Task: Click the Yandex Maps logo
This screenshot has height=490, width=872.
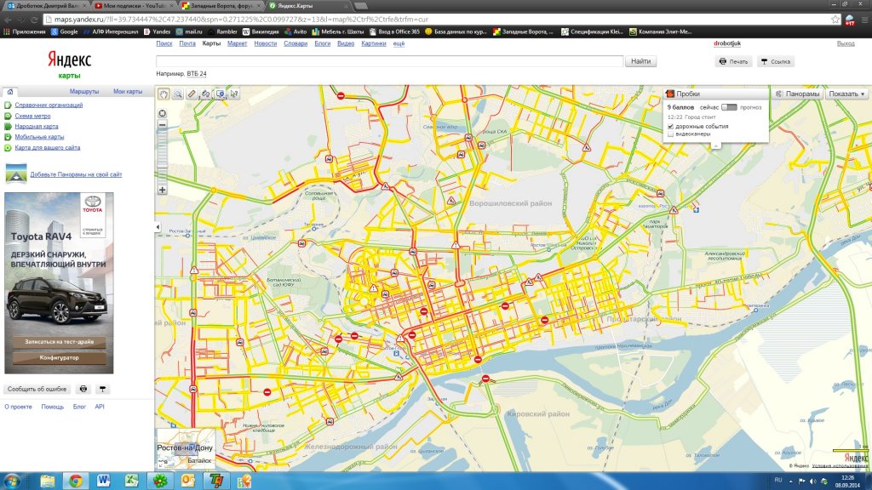Action: (x=70, y=65)
